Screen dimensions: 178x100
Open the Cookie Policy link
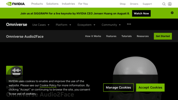48,85
